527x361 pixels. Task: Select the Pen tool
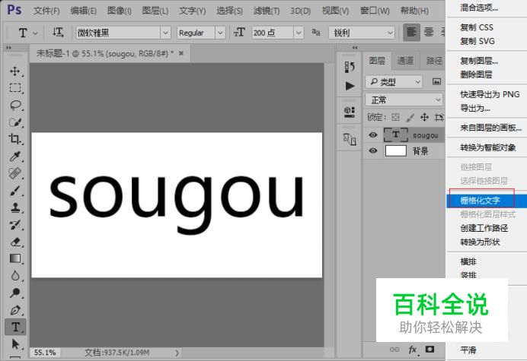tap(14, 310)
